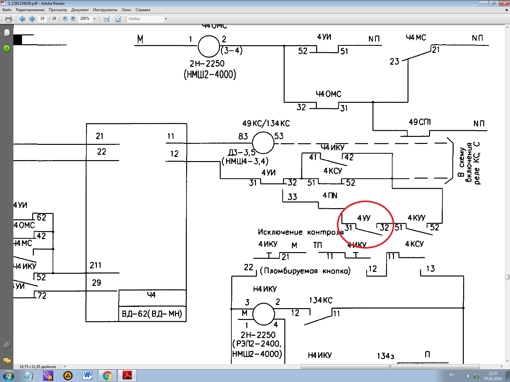The width and height of the screenshot is (510, 382).
Task: Open the comments panel in the sidebar
Action: point(7,361)
